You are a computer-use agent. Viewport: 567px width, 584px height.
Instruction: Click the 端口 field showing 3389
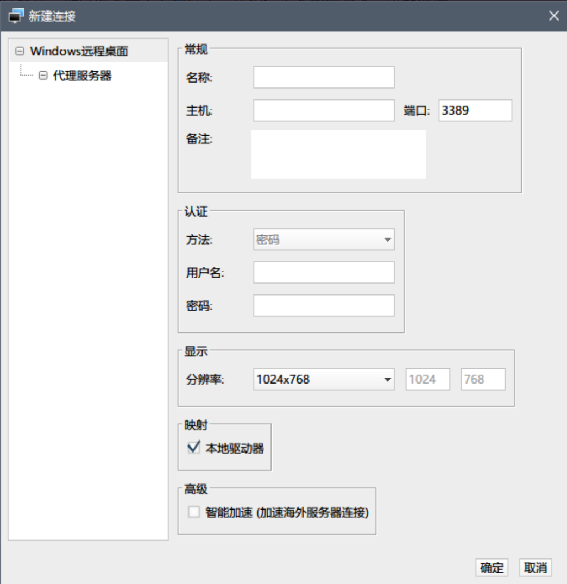pos(475,110)
